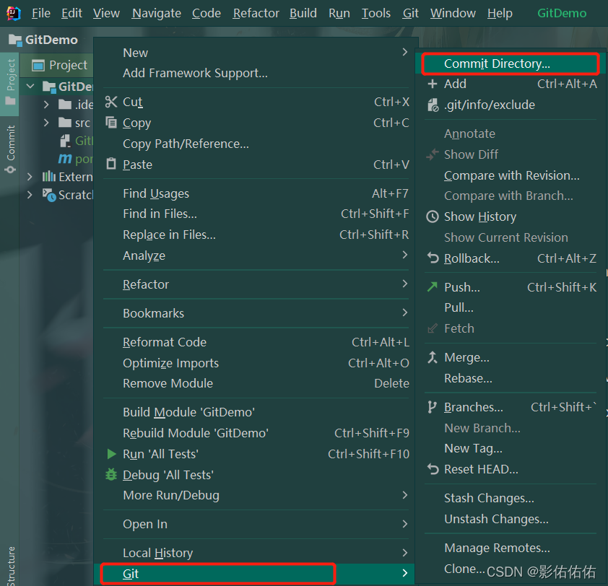Collapse the GitDemo root tree node

[30, 86]
